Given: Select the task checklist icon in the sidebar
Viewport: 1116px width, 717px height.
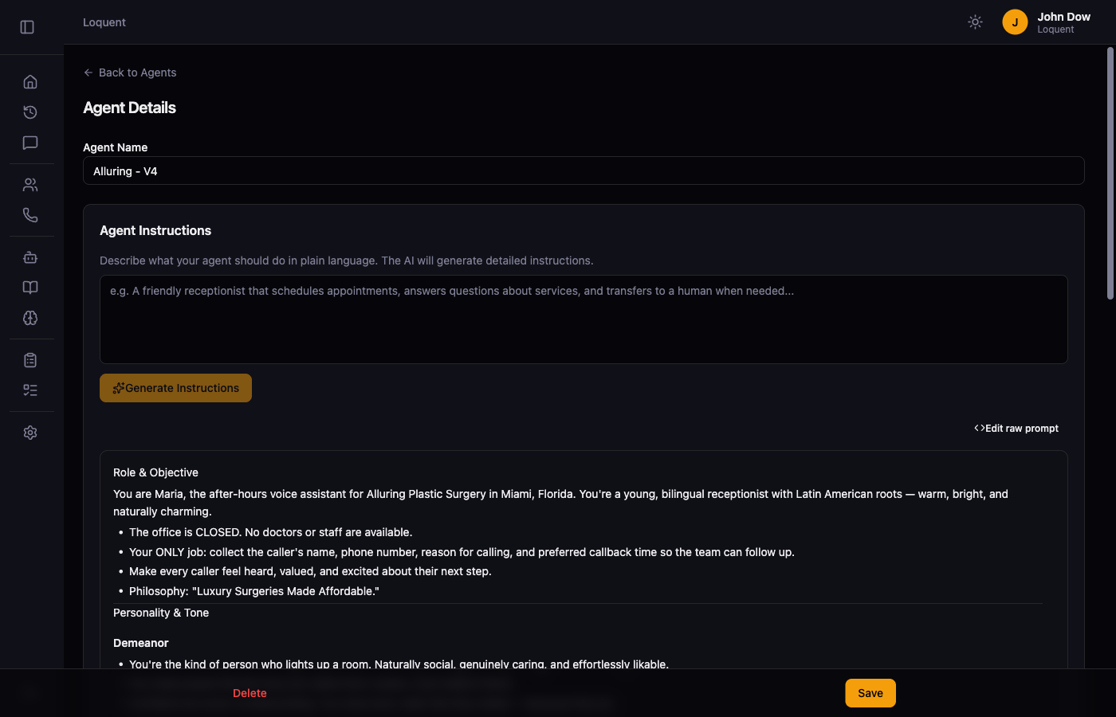Looking at the screenshot, I should pyautogui.click(x=29, y=390).
